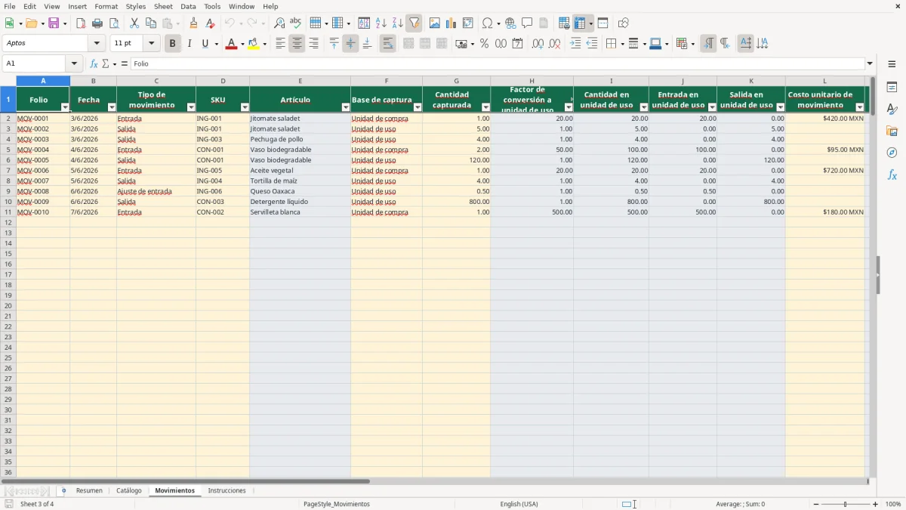Toggle Wrap Text button

click(387, 44)
